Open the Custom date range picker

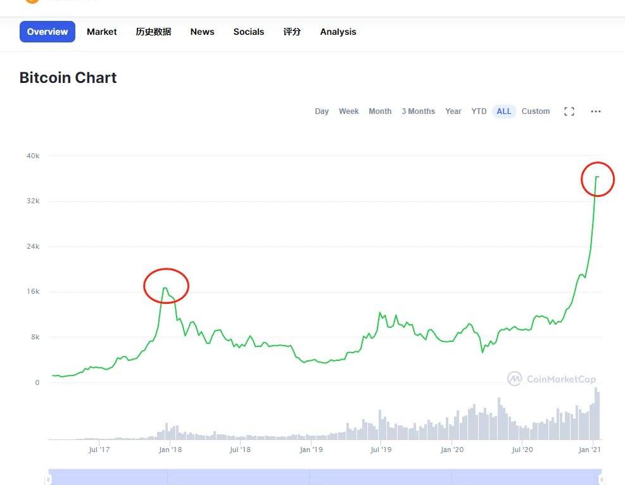[x=535, y=111]
